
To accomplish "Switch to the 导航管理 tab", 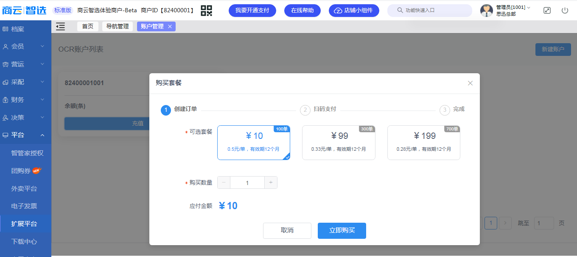I will point(118,27).
